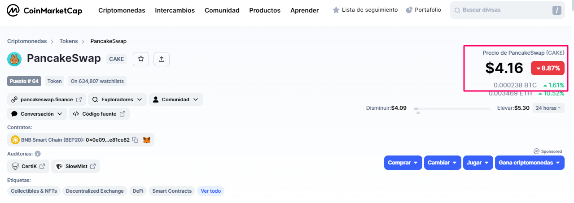The height and width of the screenshot is (203, 574).
Task: Click the PancakeSwap bunny logo
Action: tap(14, 59)
